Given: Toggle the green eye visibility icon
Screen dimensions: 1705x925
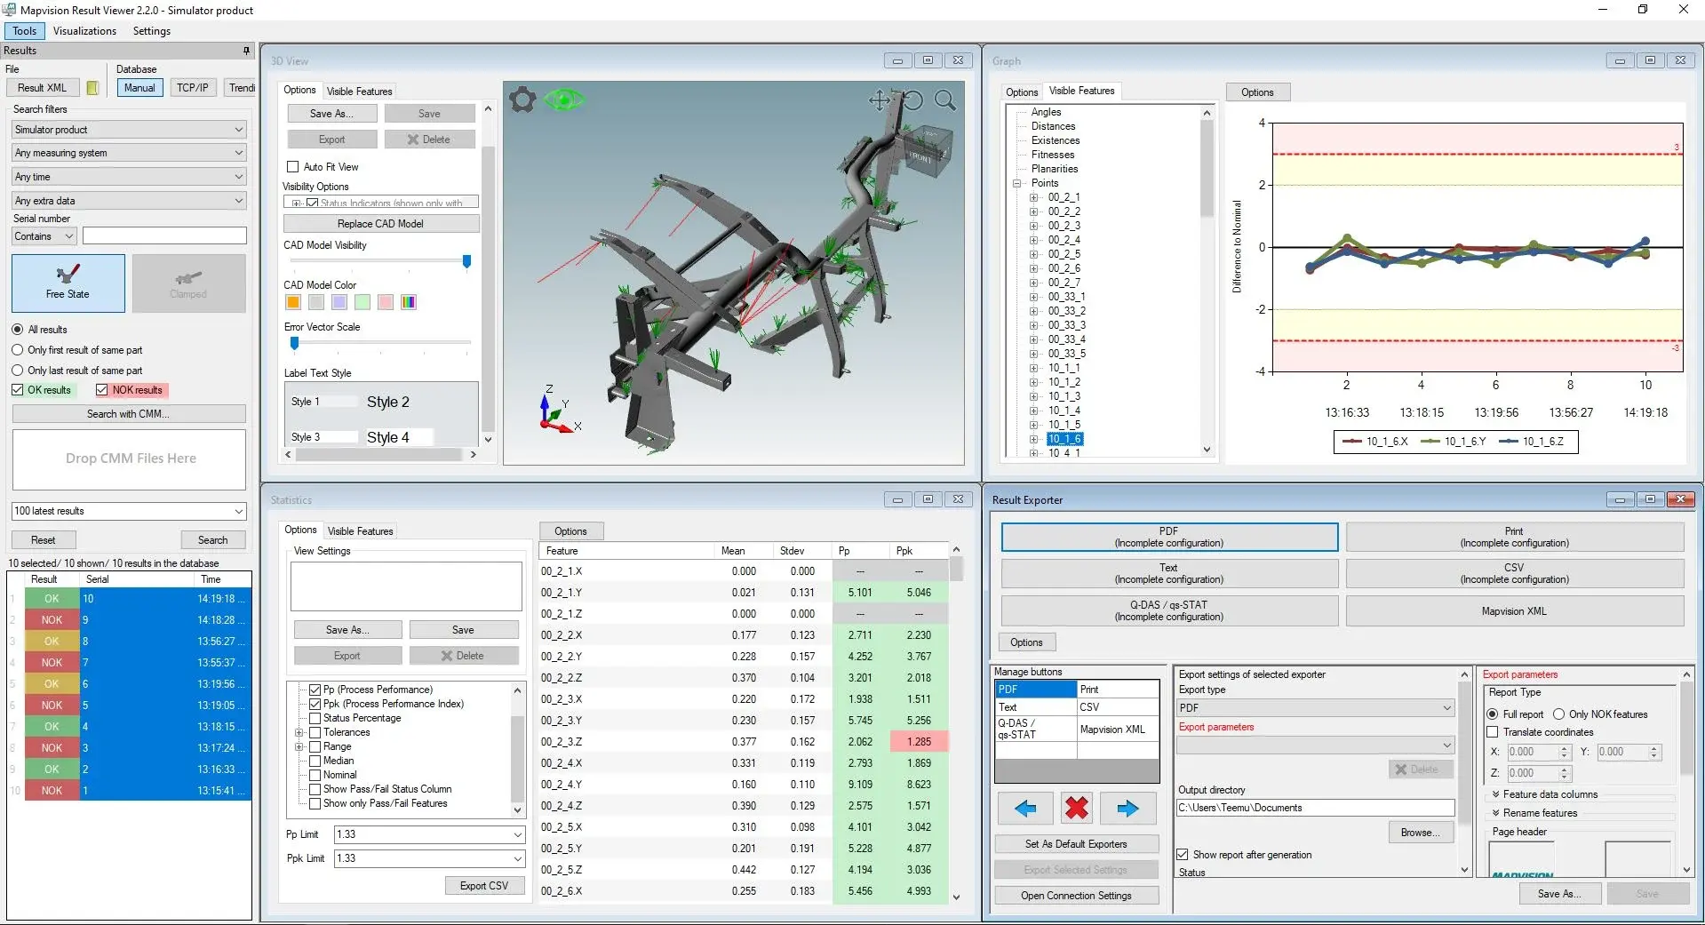Looking at the screenshot, I should tap(563, 100).
